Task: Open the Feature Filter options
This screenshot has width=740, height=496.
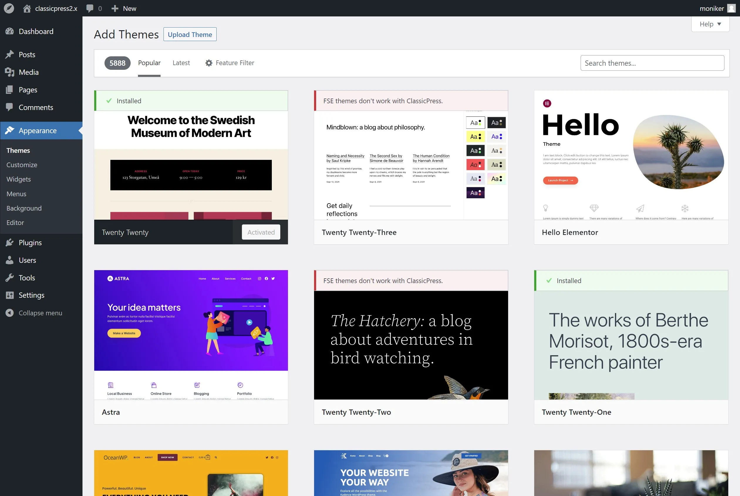Action: tap(230, 63)
